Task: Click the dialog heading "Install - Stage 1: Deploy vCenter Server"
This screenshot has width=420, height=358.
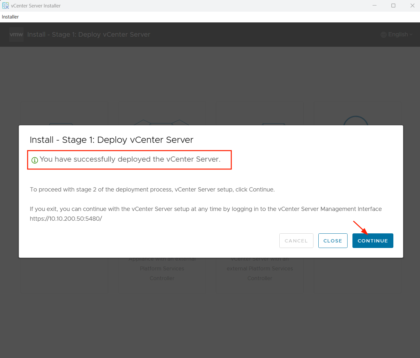Action: click(111, 140)
